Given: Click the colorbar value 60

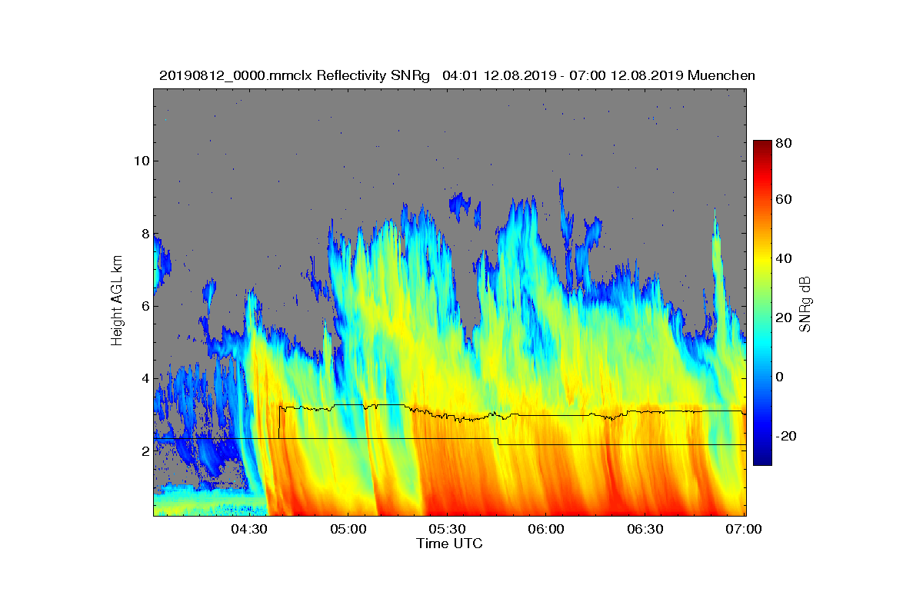Looking at the screenshot, I should 785,200.
